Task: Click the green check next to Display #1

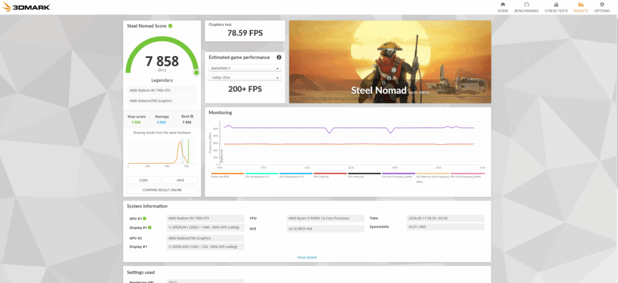Action: (x=150, y=227)
